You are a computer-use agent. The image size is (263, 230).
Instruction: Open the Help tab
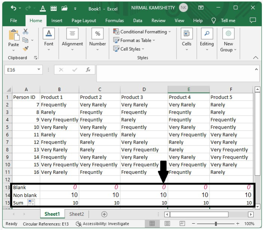tap(198, 21)
